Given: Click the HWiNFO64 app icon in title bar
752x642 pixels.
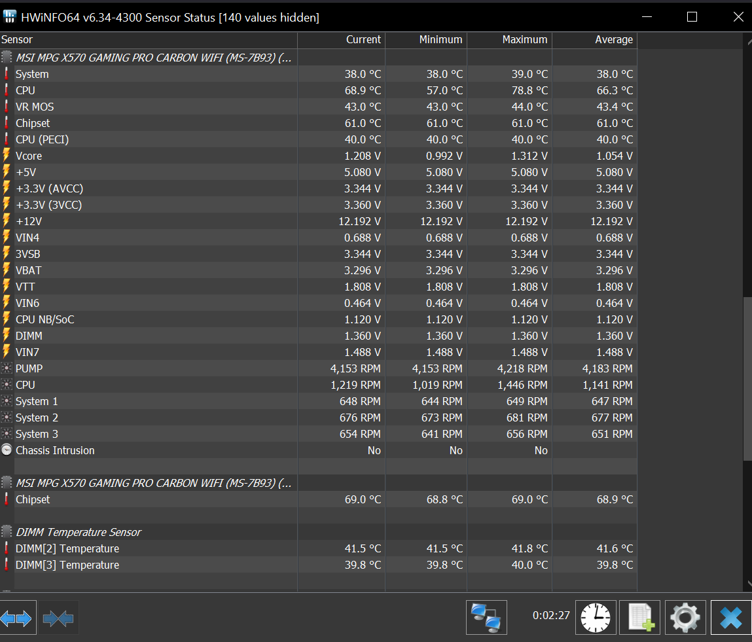Looking at the screenshot, I should pos(10,17).
